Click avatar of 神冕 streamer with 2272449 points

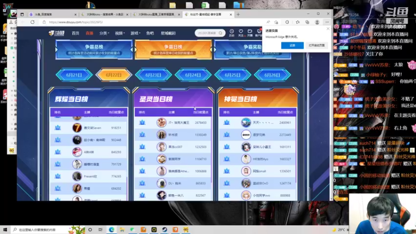tap(246, 135)
